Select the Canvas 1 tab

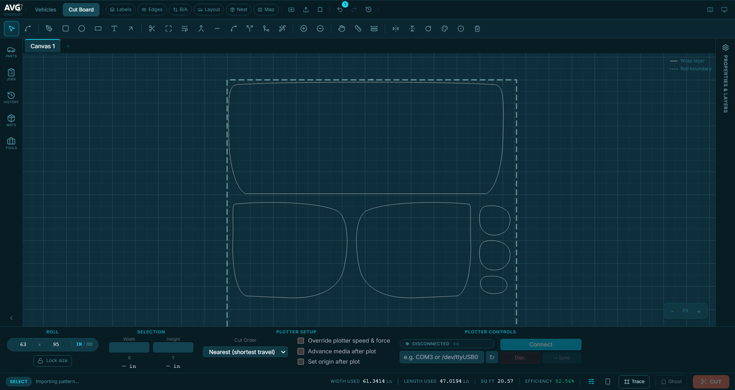(x=43, y=46)
